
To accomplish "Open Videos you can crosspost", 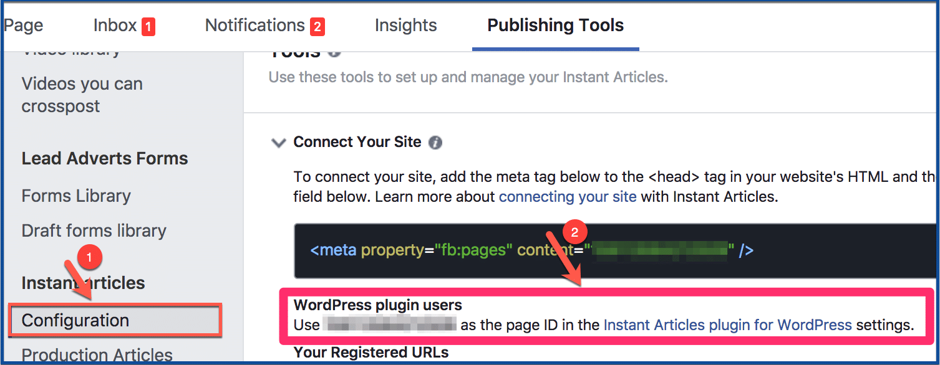I will click(x=82, y=95).
